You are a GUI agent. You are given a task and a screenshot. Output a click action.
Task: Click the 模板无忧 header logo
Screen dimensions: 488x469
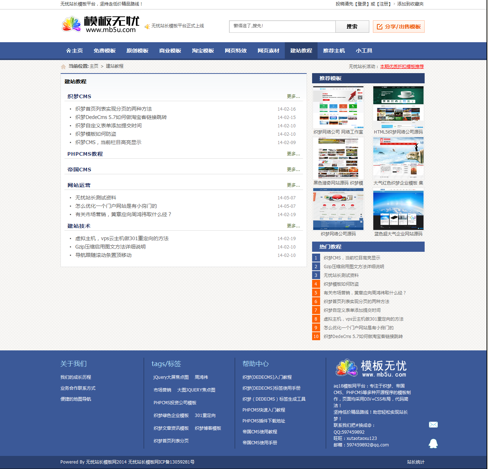[x=100, y=25]
